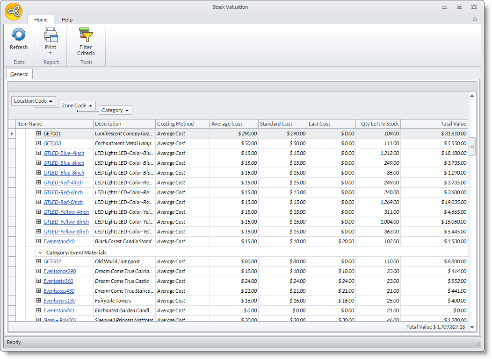Select the General tab

coord(19,74)
